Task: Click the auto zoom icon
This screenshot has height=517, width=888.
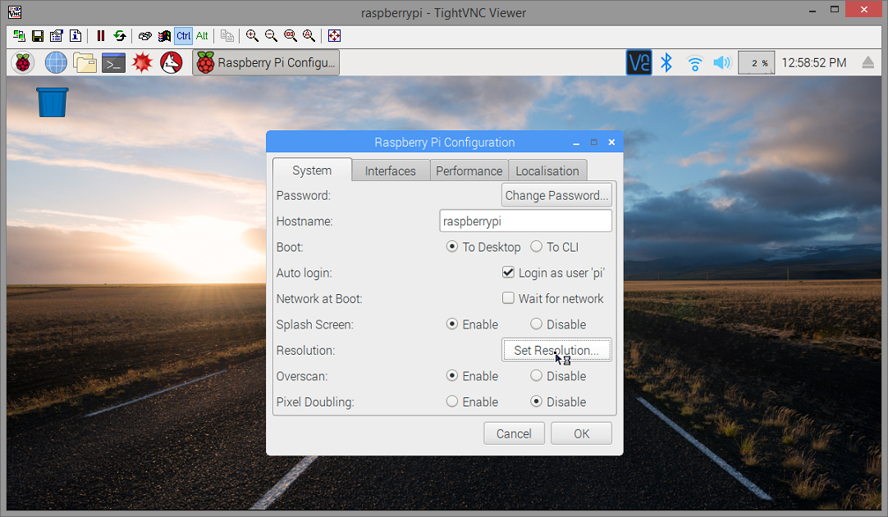Action: pyautogui.click(x=309, y=36)
